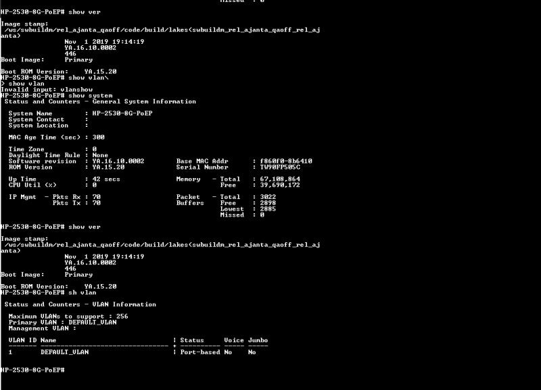Click the 'Memory' label
The height and width of the screenshot is (390, 541).
click(189, 179)
